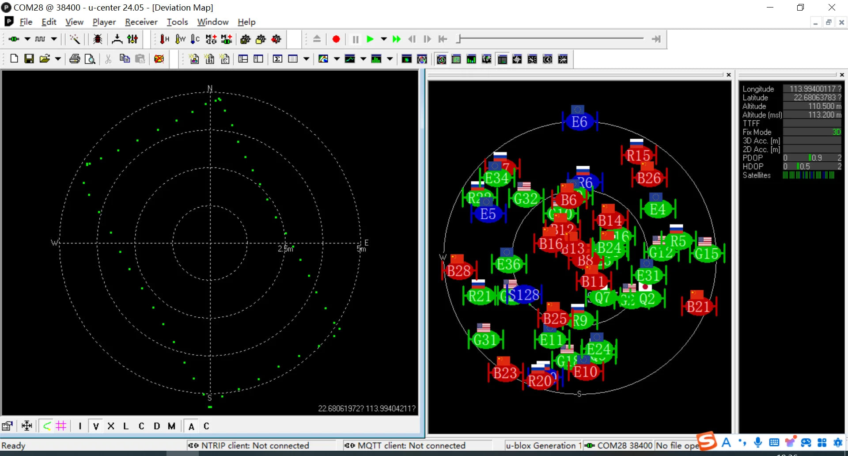The width and height of the screenshot is (848, 456).
Task: Expand the baudrate dropdown arrow
Action: (x=54, y=39)
